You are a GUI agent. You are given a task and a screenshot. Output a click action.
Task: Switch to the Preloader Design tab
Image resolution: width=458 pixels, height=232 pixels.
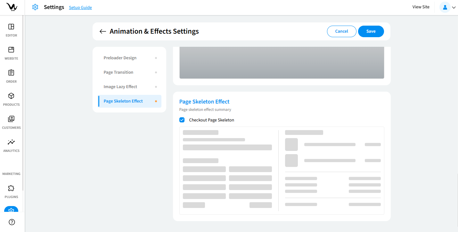[120, 58]
